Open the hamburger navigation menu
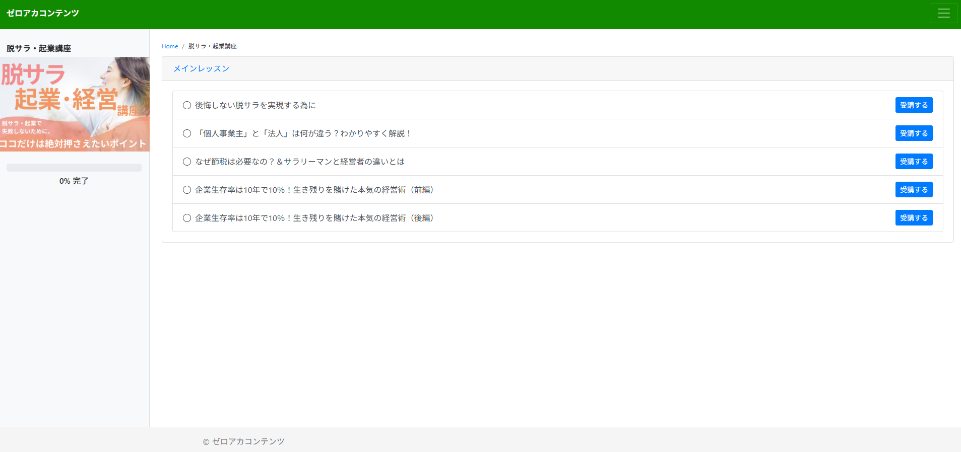This screenshot has width=961, height=452. (943, 14)
